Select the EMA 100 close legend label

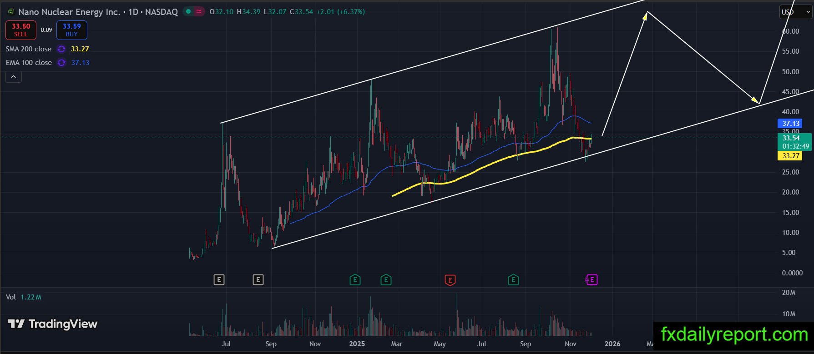pyautogui.click(x=29, y=63)
